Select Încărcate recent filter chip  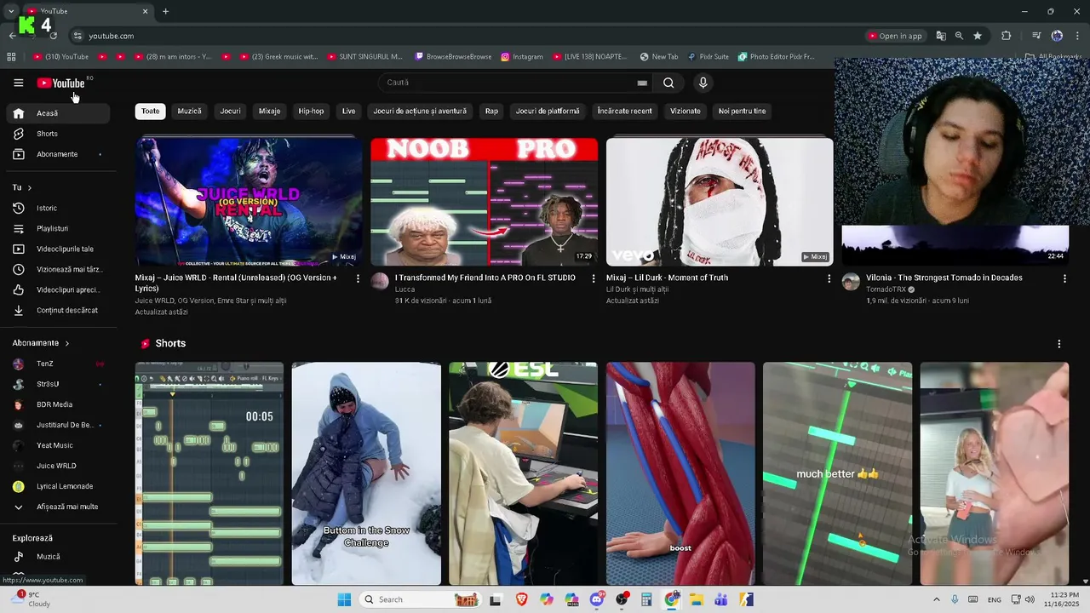(624, 112)
